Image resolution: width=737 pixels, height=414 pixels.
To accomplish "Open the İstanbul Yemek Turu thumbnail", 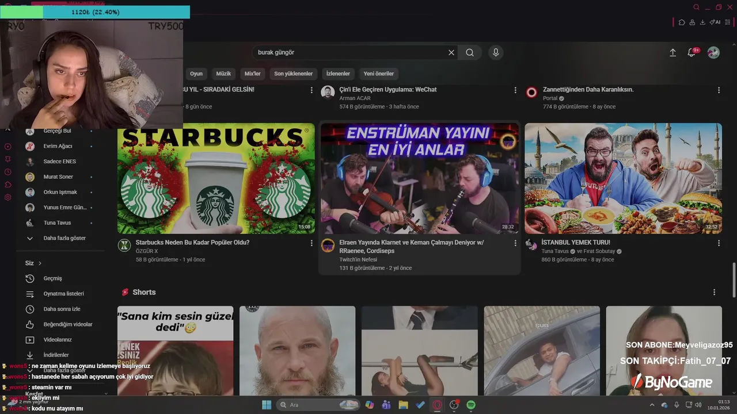I will pyautogui.click(x=623, y=178).
